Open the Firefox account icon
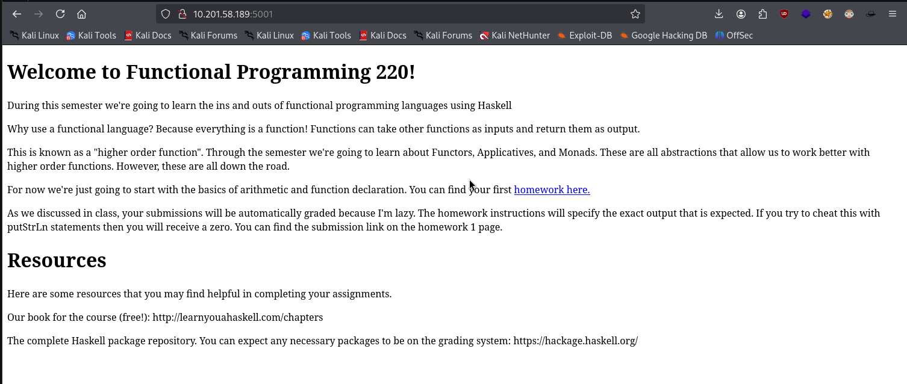 pyautogui.click(x=741, y=14)
